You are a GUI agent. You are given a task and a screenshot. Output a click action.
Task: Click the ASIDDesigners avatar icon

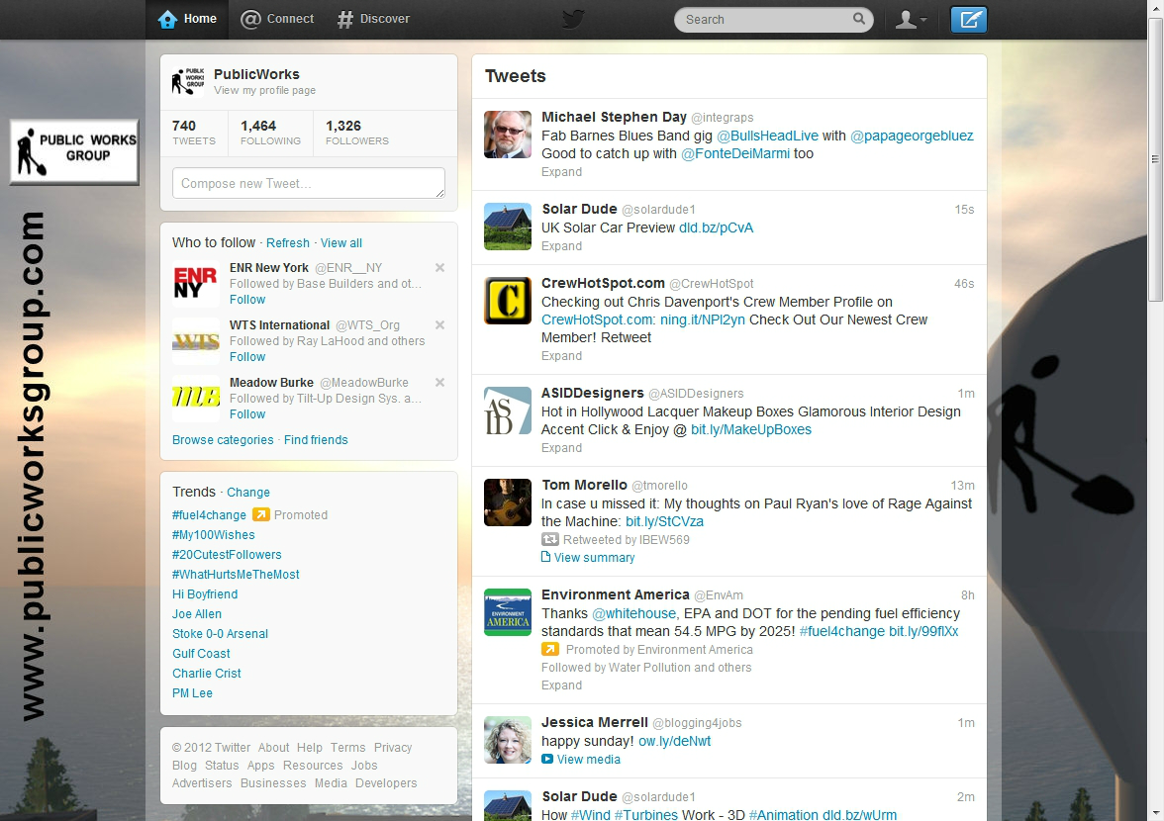[x=508, y=410]
